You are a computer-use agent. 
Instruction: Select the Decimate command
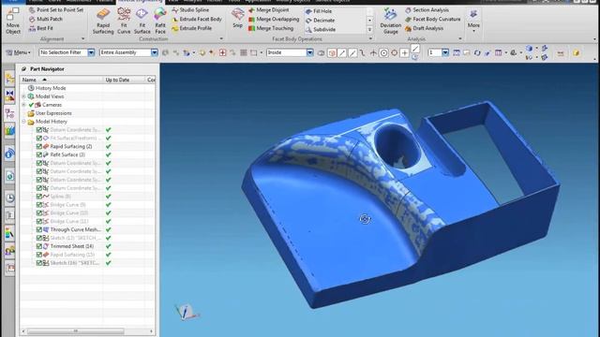[320, 21]
